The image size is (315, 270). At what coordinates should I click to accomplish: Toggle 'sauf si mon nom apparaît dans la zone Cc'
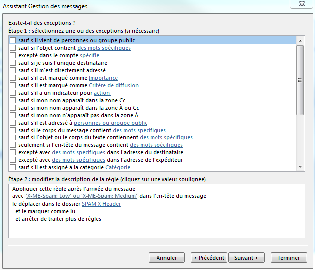tap(13, 100)
